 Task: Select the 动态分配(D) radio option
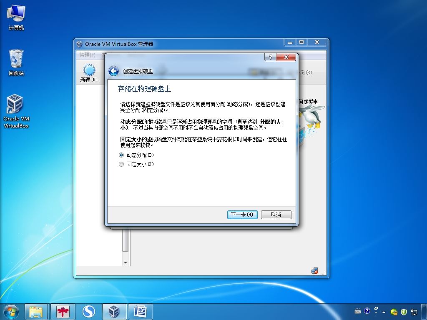tap(136, 155)
